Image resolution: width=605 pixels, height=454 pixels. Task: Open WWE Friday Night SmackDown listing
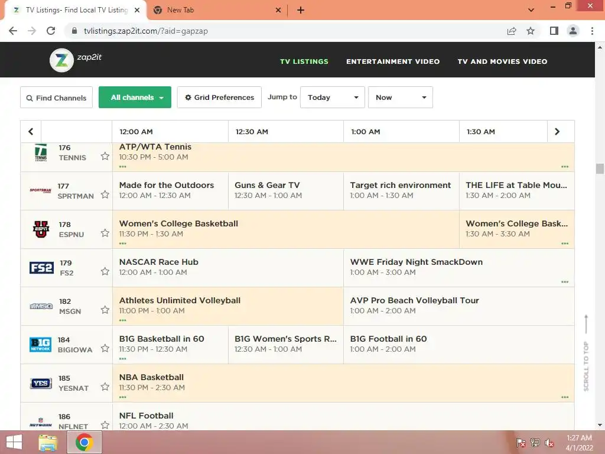point(458,268)
